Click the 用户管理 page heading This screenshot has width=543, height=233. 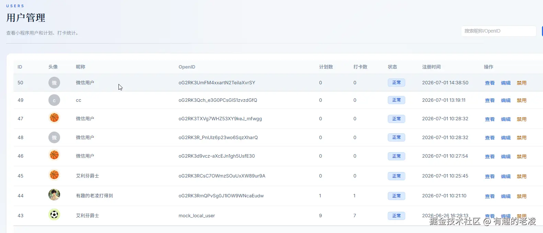point(26,18)
